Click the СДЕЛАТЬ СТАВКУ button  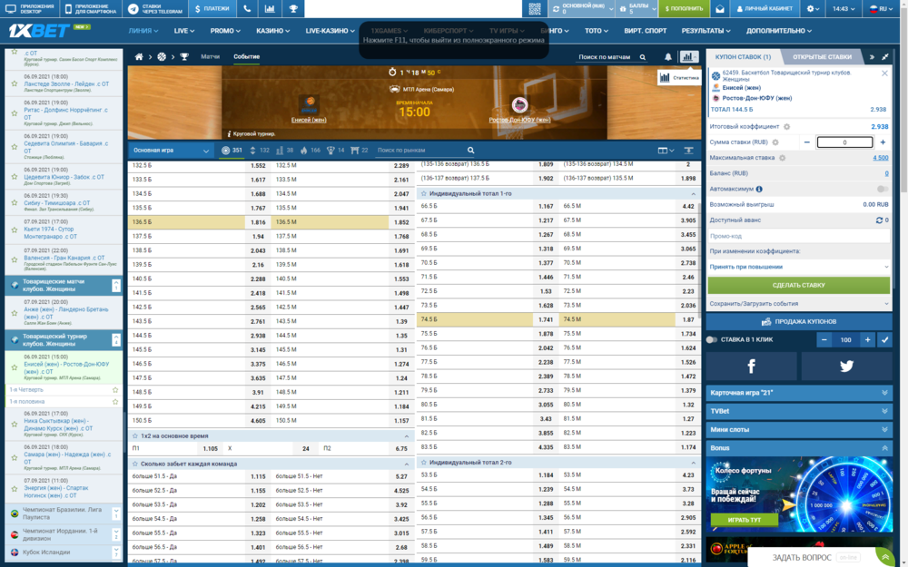coord(798,285)
